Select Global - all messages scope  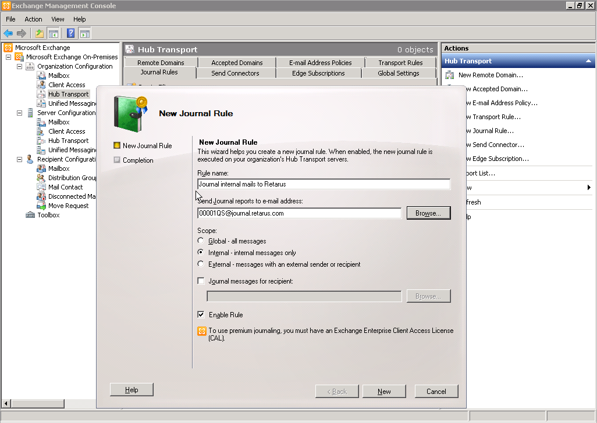pyautogui.click(x=201, y=241)
